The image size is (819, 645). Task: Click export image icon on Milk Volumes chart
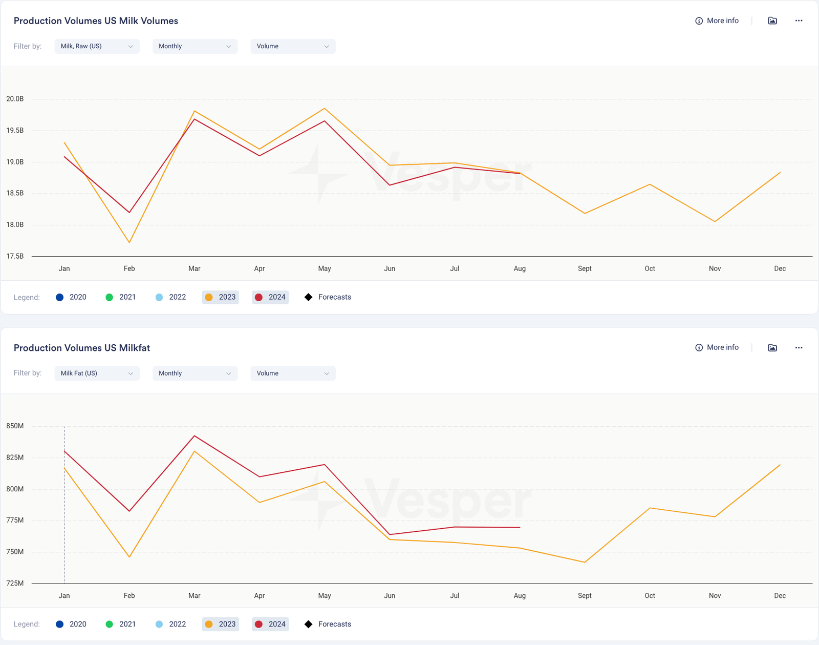point(772,21)
